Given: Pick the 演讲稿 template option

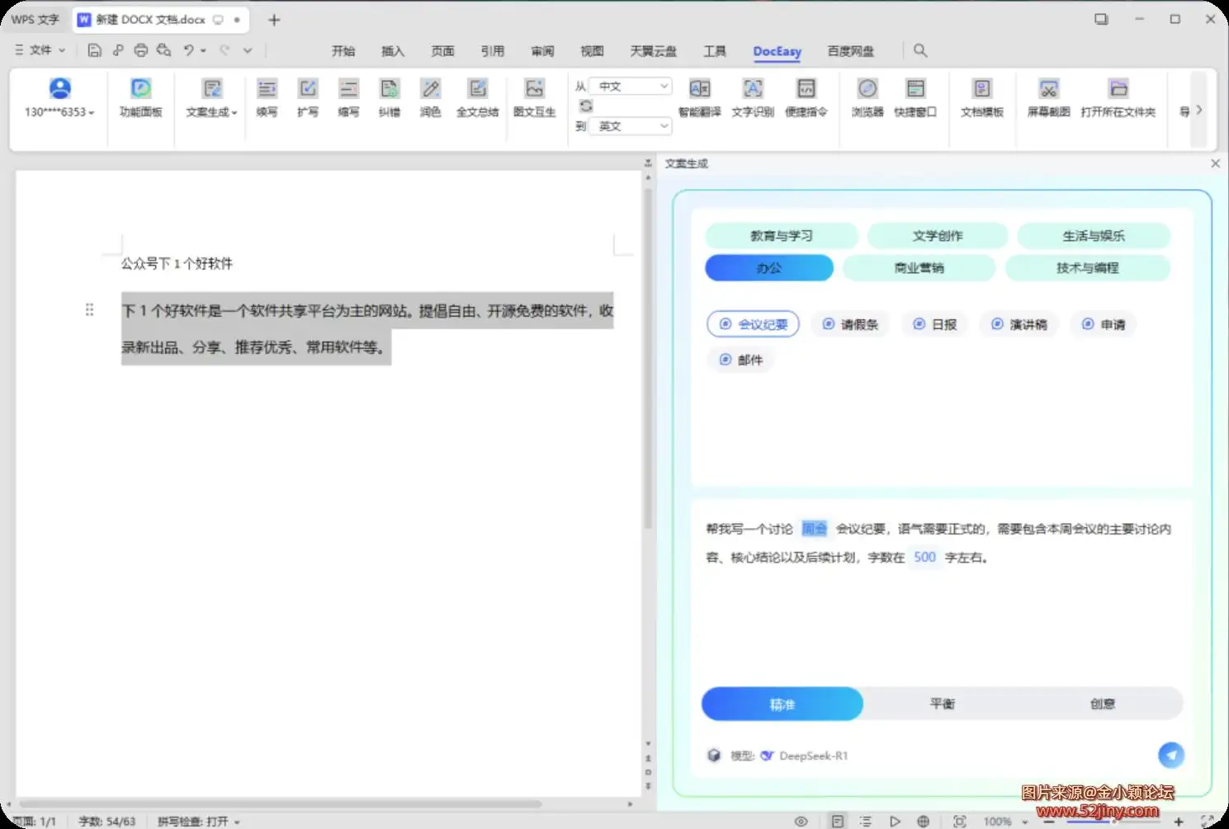Looking at the screenshot, I should click(x=1019, y=325).
